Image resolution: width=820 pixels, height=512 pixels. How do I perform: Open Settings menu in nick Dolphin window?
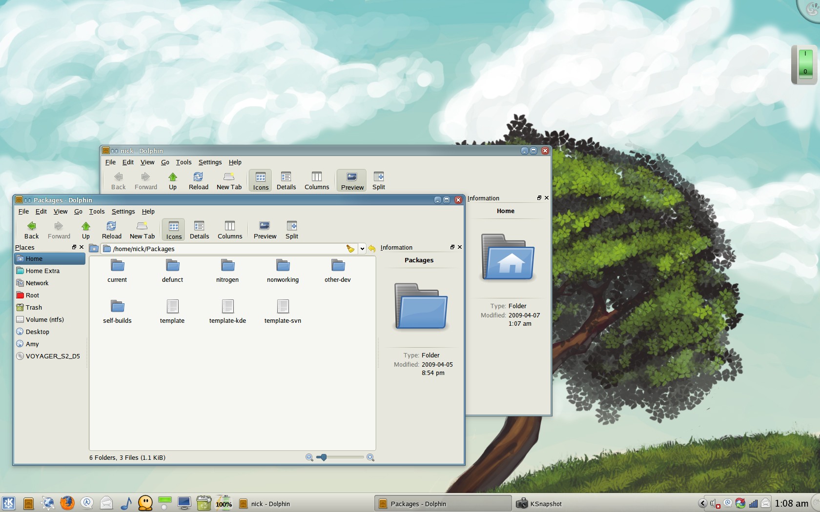pos(210,162)
